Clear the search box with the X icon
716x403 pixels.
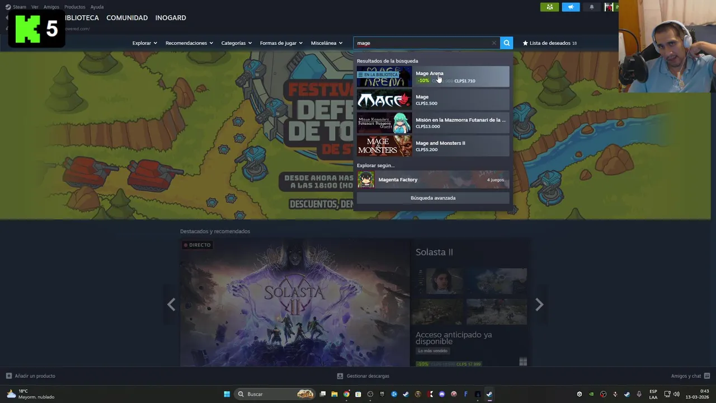(x=494, y=43)
